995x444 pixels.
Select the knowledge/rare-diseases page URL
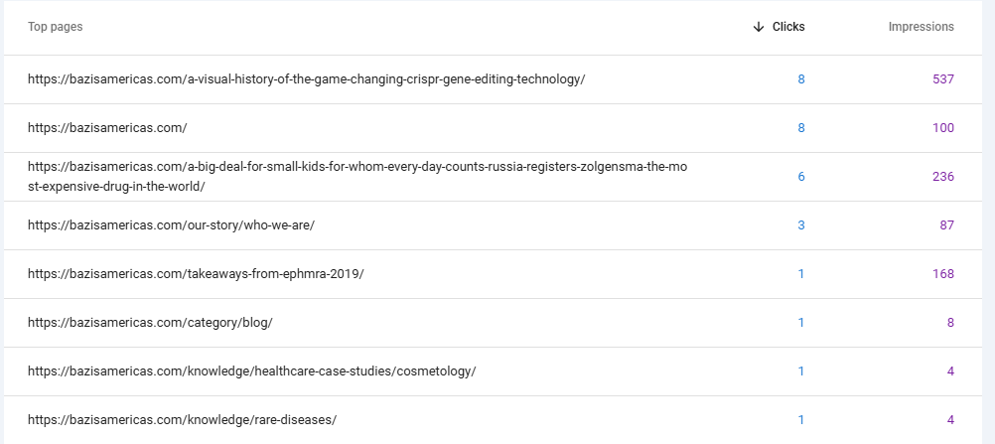[x=182, y=419]
